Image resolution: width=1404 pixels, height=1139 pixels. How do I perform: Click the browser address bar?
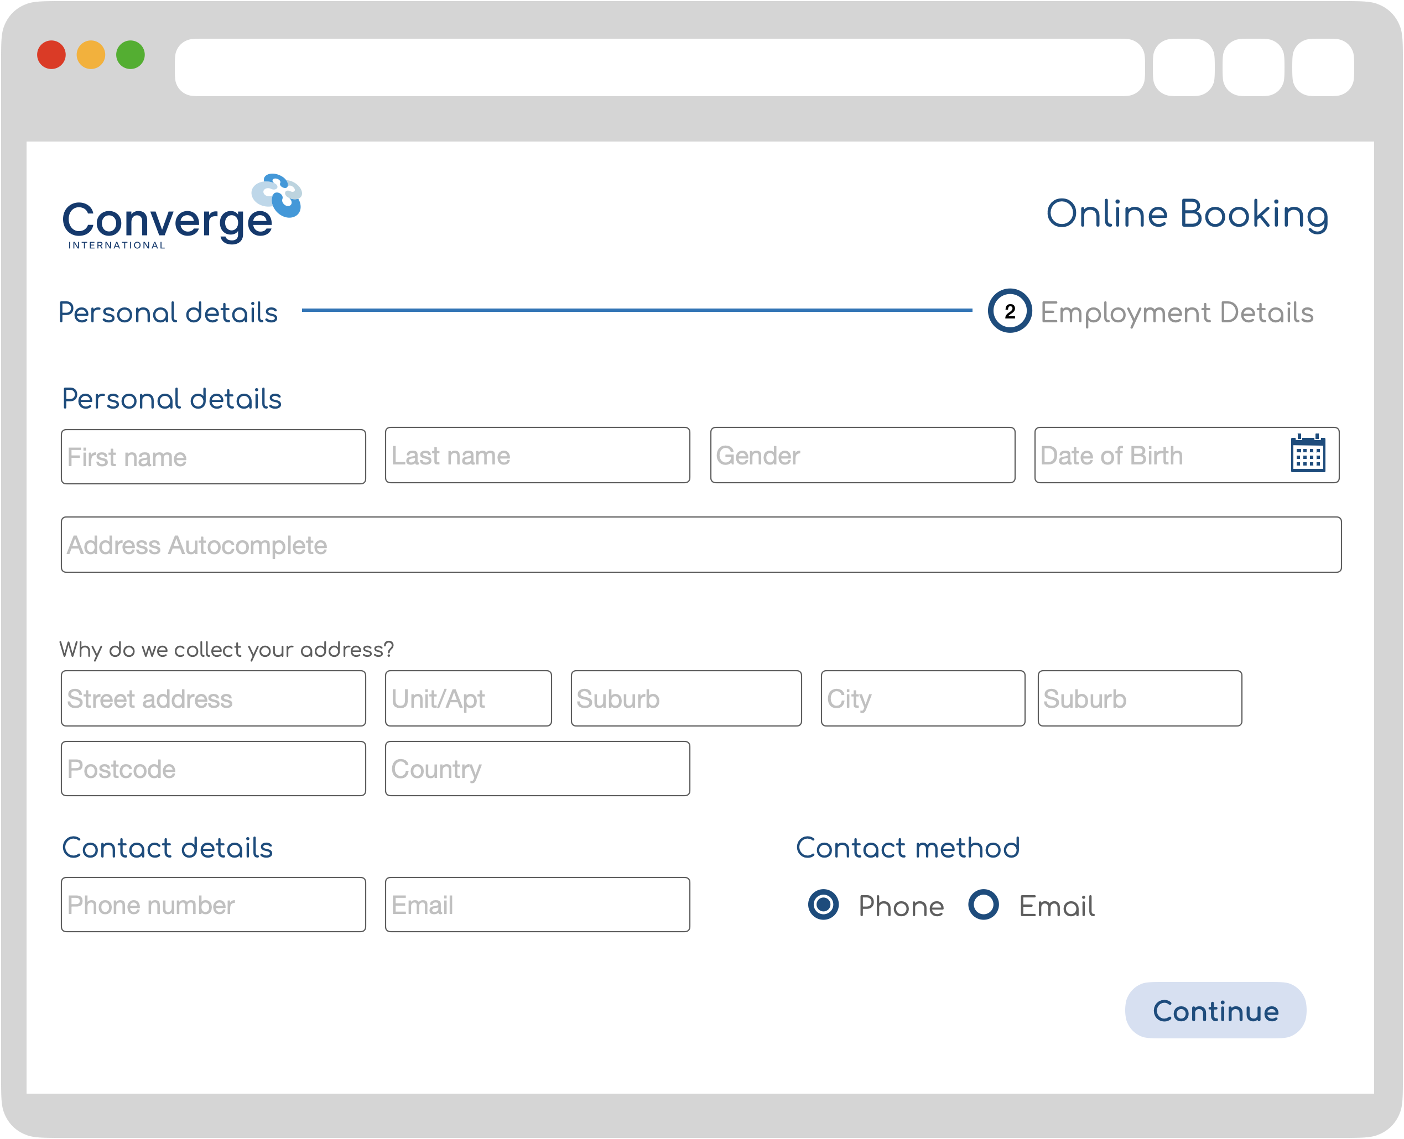(659, 67)
